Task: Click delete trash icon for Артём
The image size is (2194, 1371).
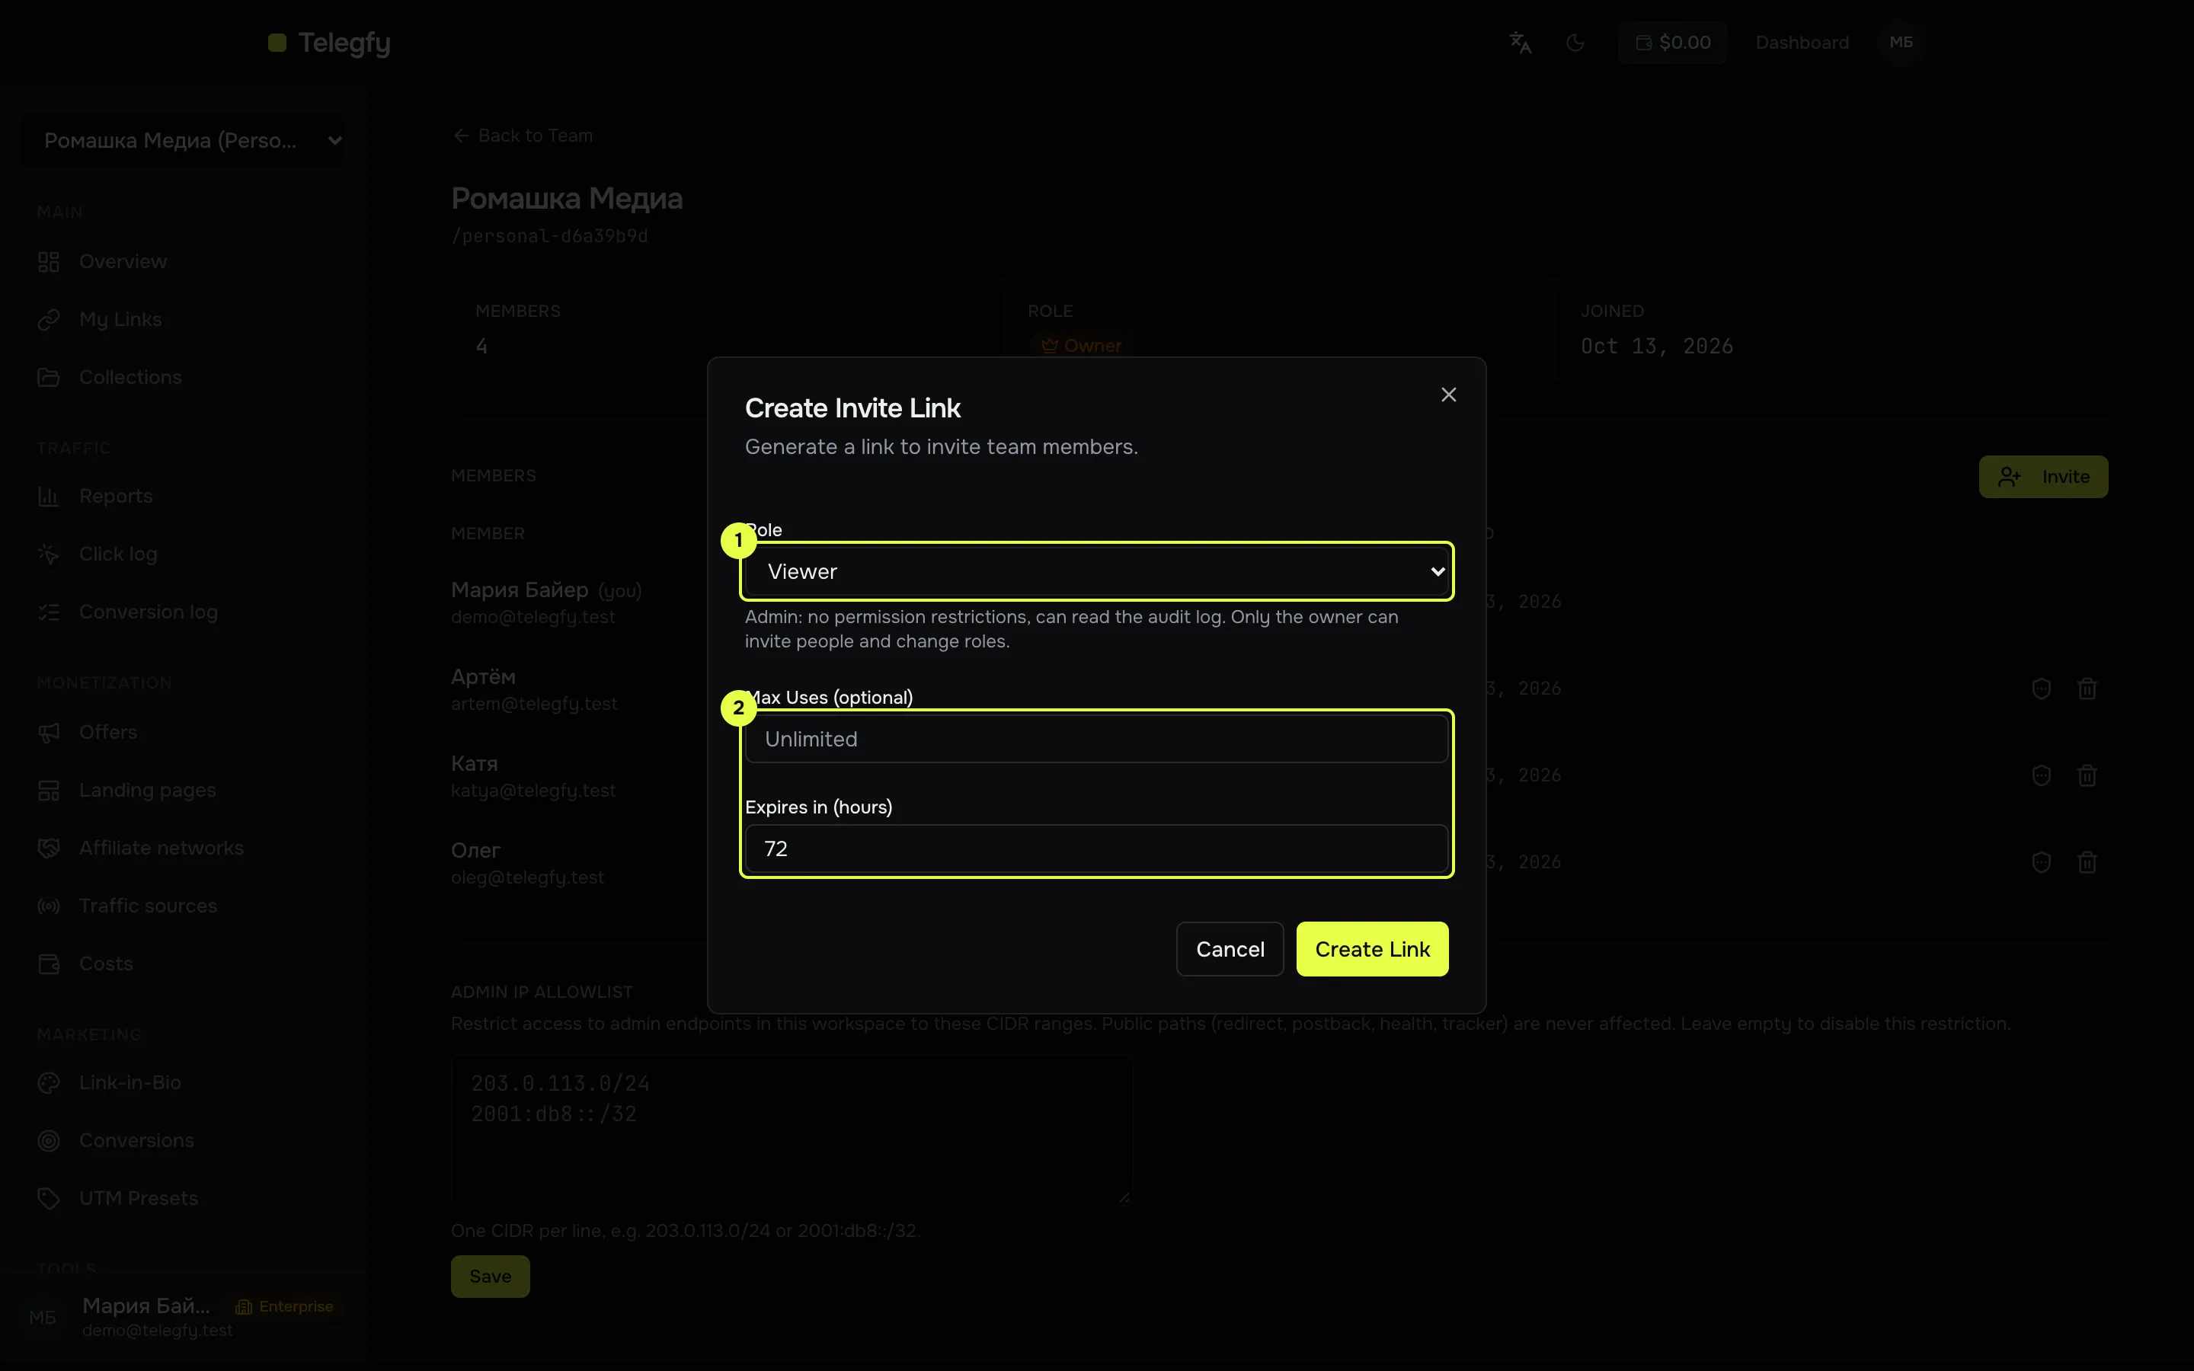Action: pyautogui.click(x=2087, y=689)
